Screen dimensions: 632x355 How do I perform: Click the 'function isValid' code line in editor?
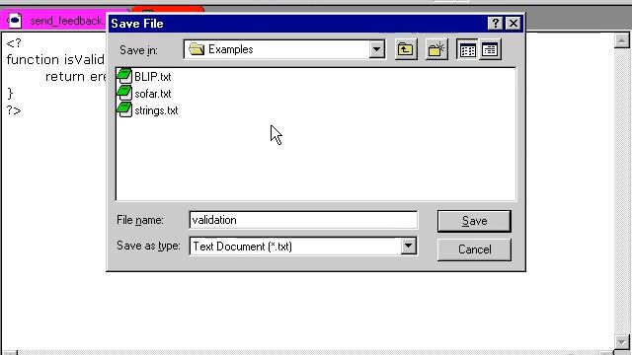[x=55, y=59]
